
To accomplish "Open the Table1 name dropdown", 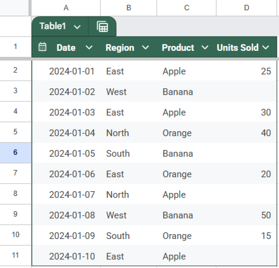I will click(x=77, y=26).
